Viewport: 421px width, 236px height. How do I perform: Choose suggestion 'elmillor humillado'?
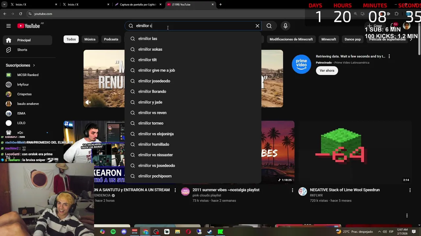[193, 144]
